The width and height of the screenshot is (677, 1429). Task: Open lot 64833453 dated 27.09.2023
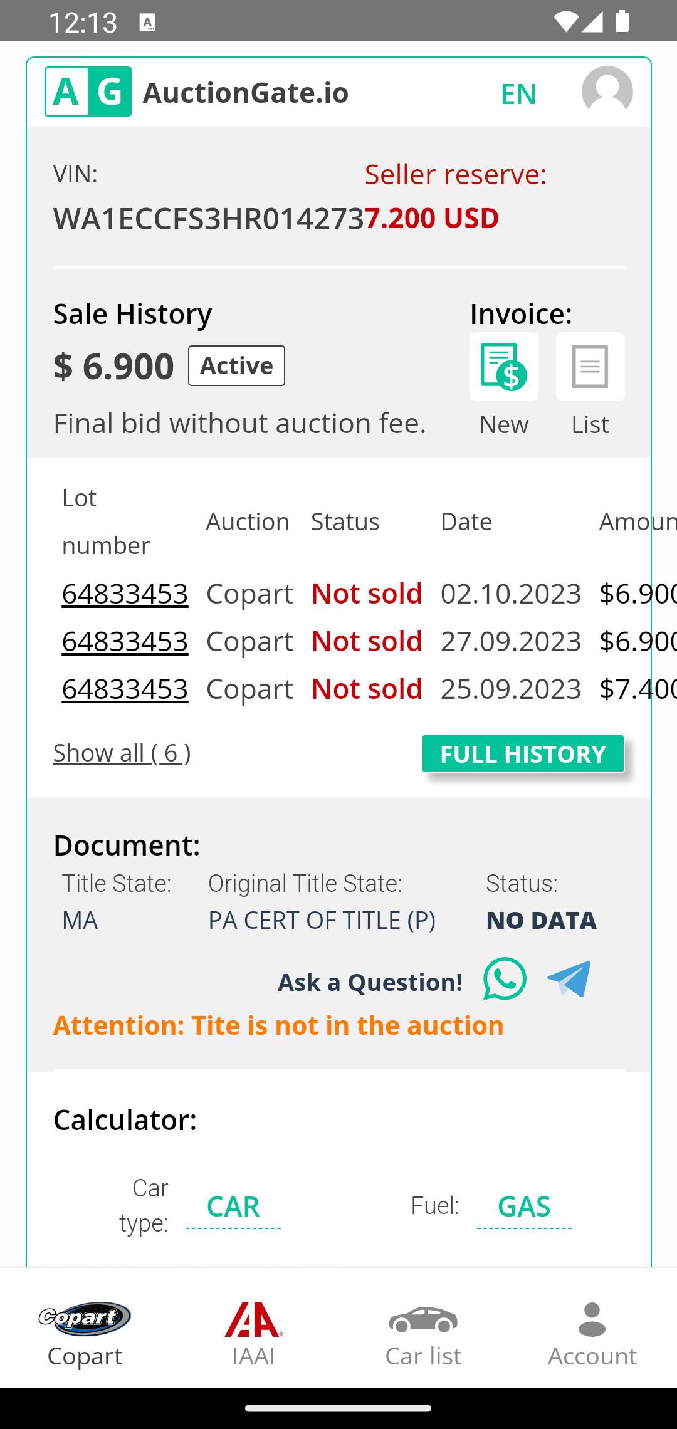[x=125, y=641]
